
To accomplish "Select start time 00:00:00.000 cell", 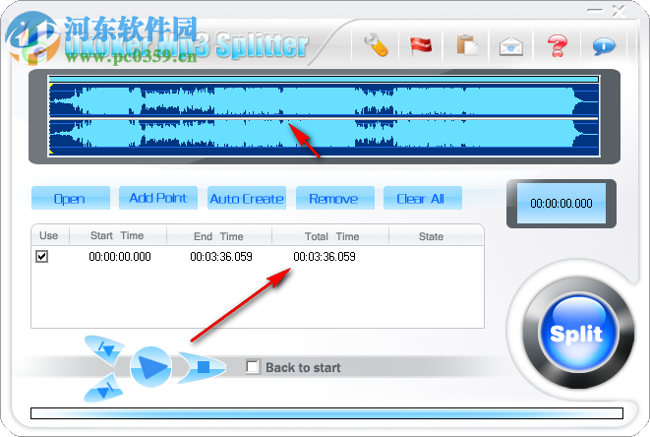I will (120, 257).
